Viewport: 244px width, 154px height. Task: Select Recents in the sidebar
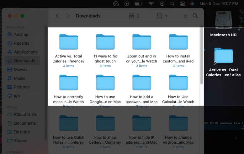22,43
